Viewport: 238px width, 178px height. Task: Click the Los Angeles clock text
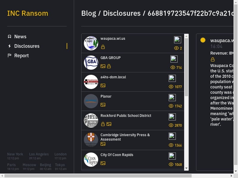(39, 156)
